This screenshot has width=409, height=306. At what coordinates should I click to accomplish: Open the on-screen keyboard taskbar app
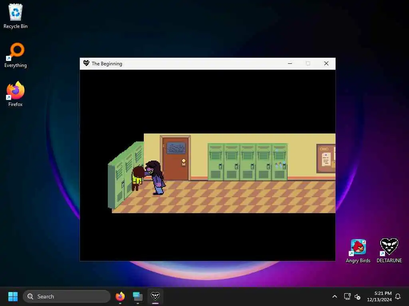137,296
